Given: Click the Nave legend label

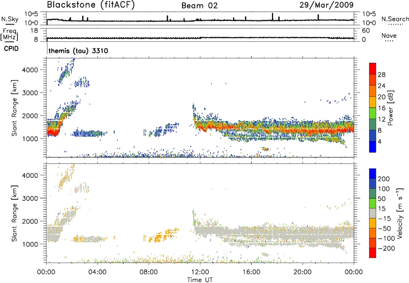Looking at the screenshot, I should (389, 36).
